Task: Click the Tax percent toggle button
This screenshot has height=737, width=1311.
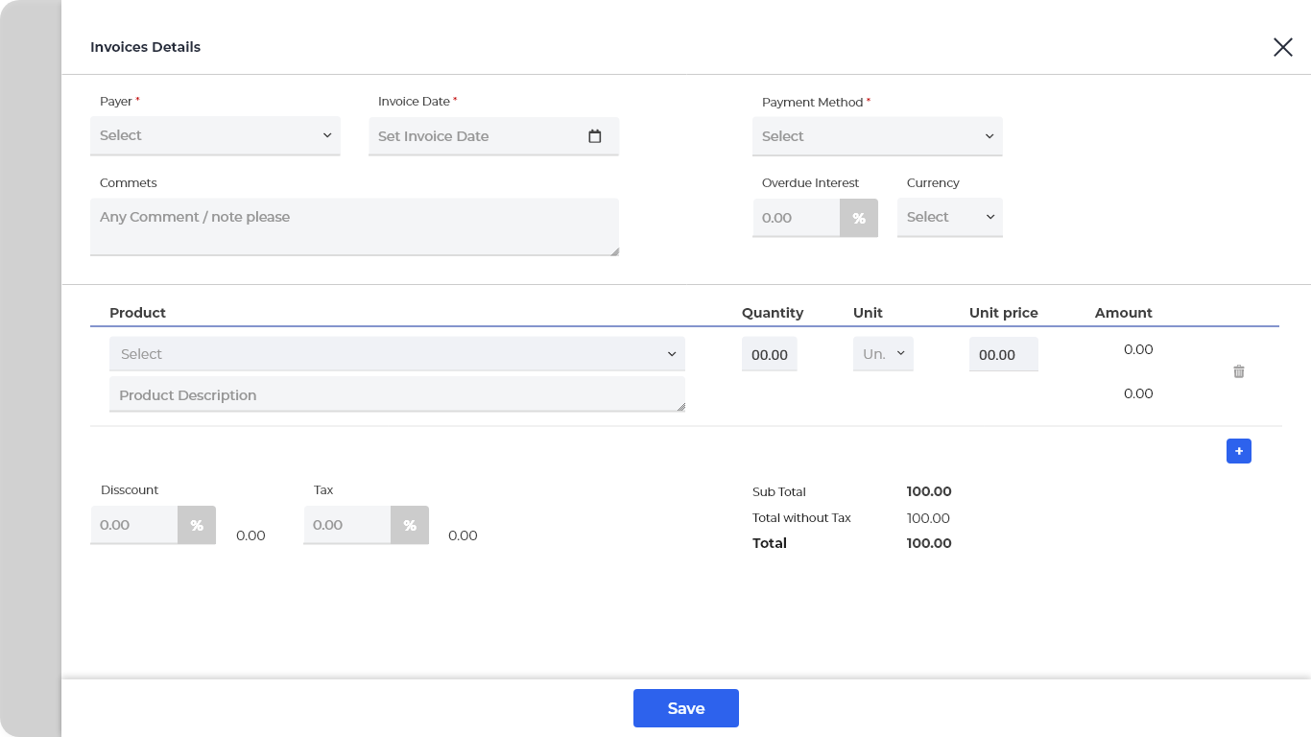Action: (x=409, y=525)
